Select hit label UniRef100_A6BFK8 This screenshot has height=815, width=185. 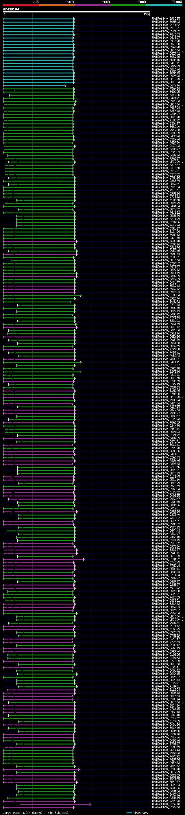click(x=166, y=241)
